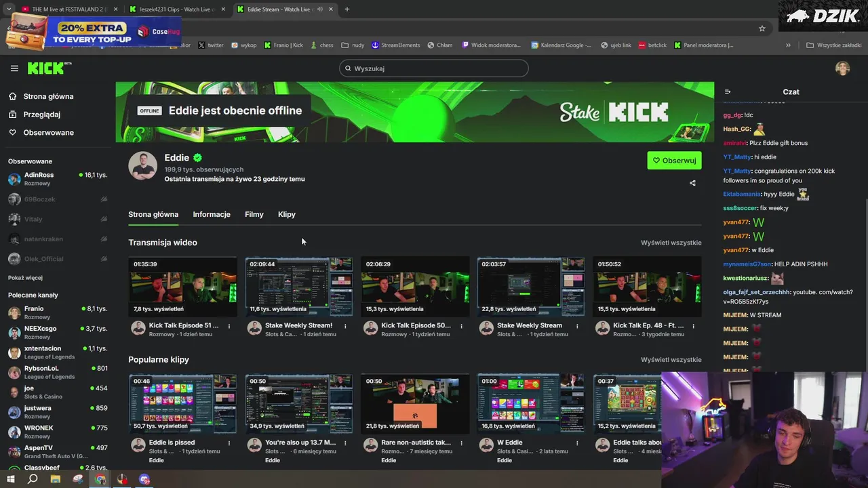
Task: Toggle notifications for Olek_Official
Action: [104, 259]
